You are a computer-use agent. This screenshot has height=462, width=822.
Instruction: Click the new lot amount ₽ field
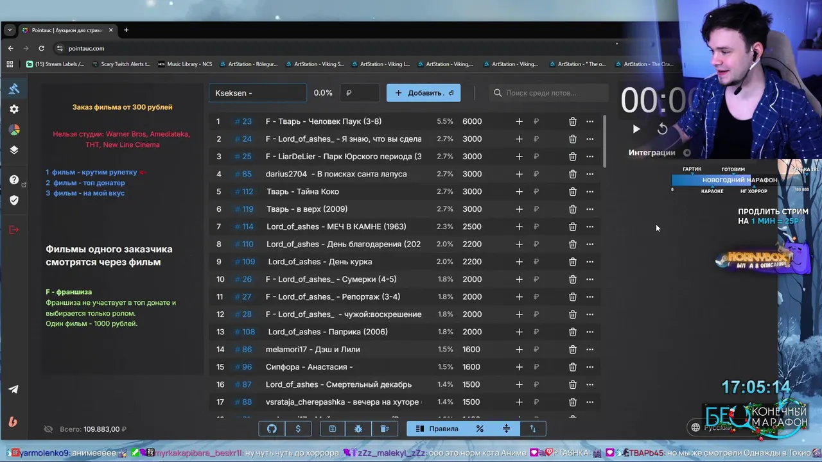pos(359,93)
